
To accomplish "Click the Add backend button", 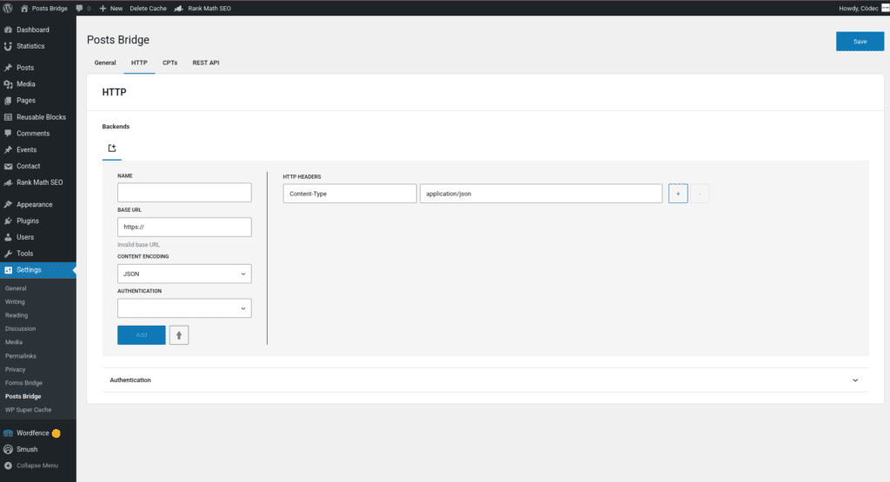I will (142, 335).
